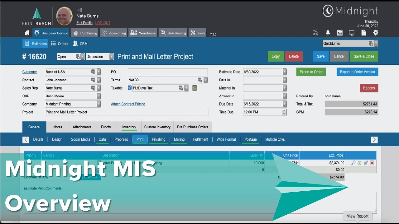Click the rocket icon in service row
The width and height of the screenshot is (399, 224).
pos(366,163)
